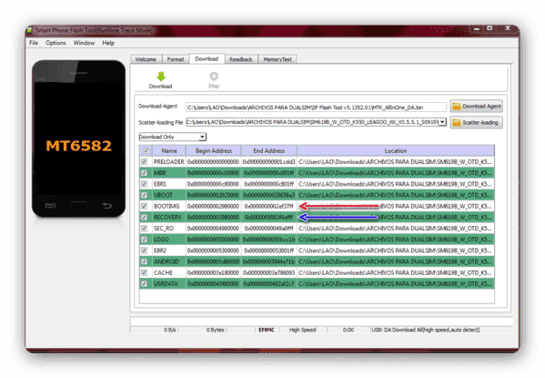Click the USB: DA Download All status text
The width and height of the screenshot is (545, 378).
(x=426, y=330)
